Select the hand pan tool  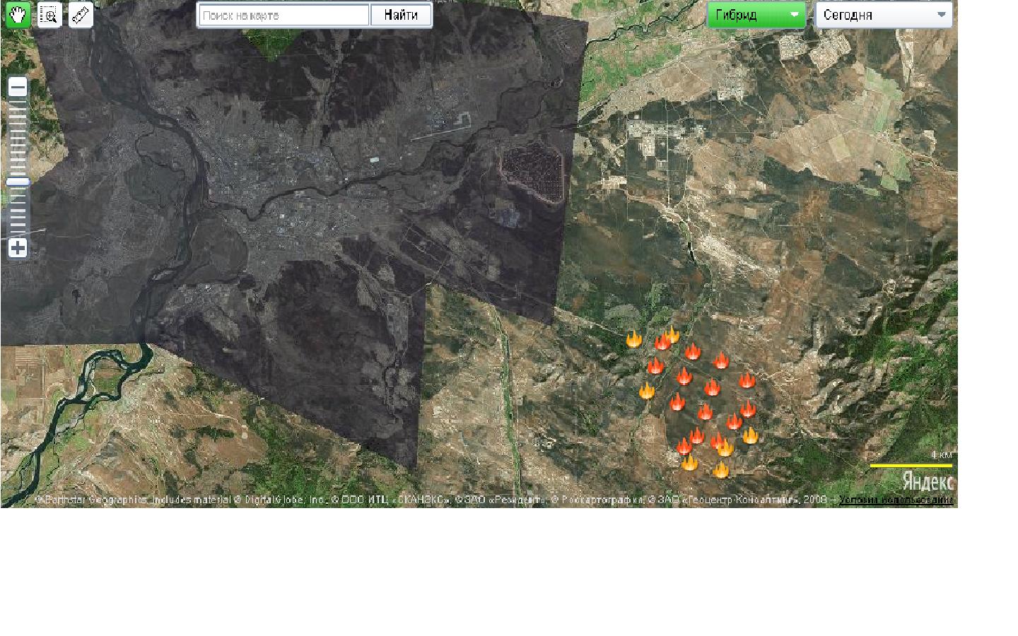[18, 15]
